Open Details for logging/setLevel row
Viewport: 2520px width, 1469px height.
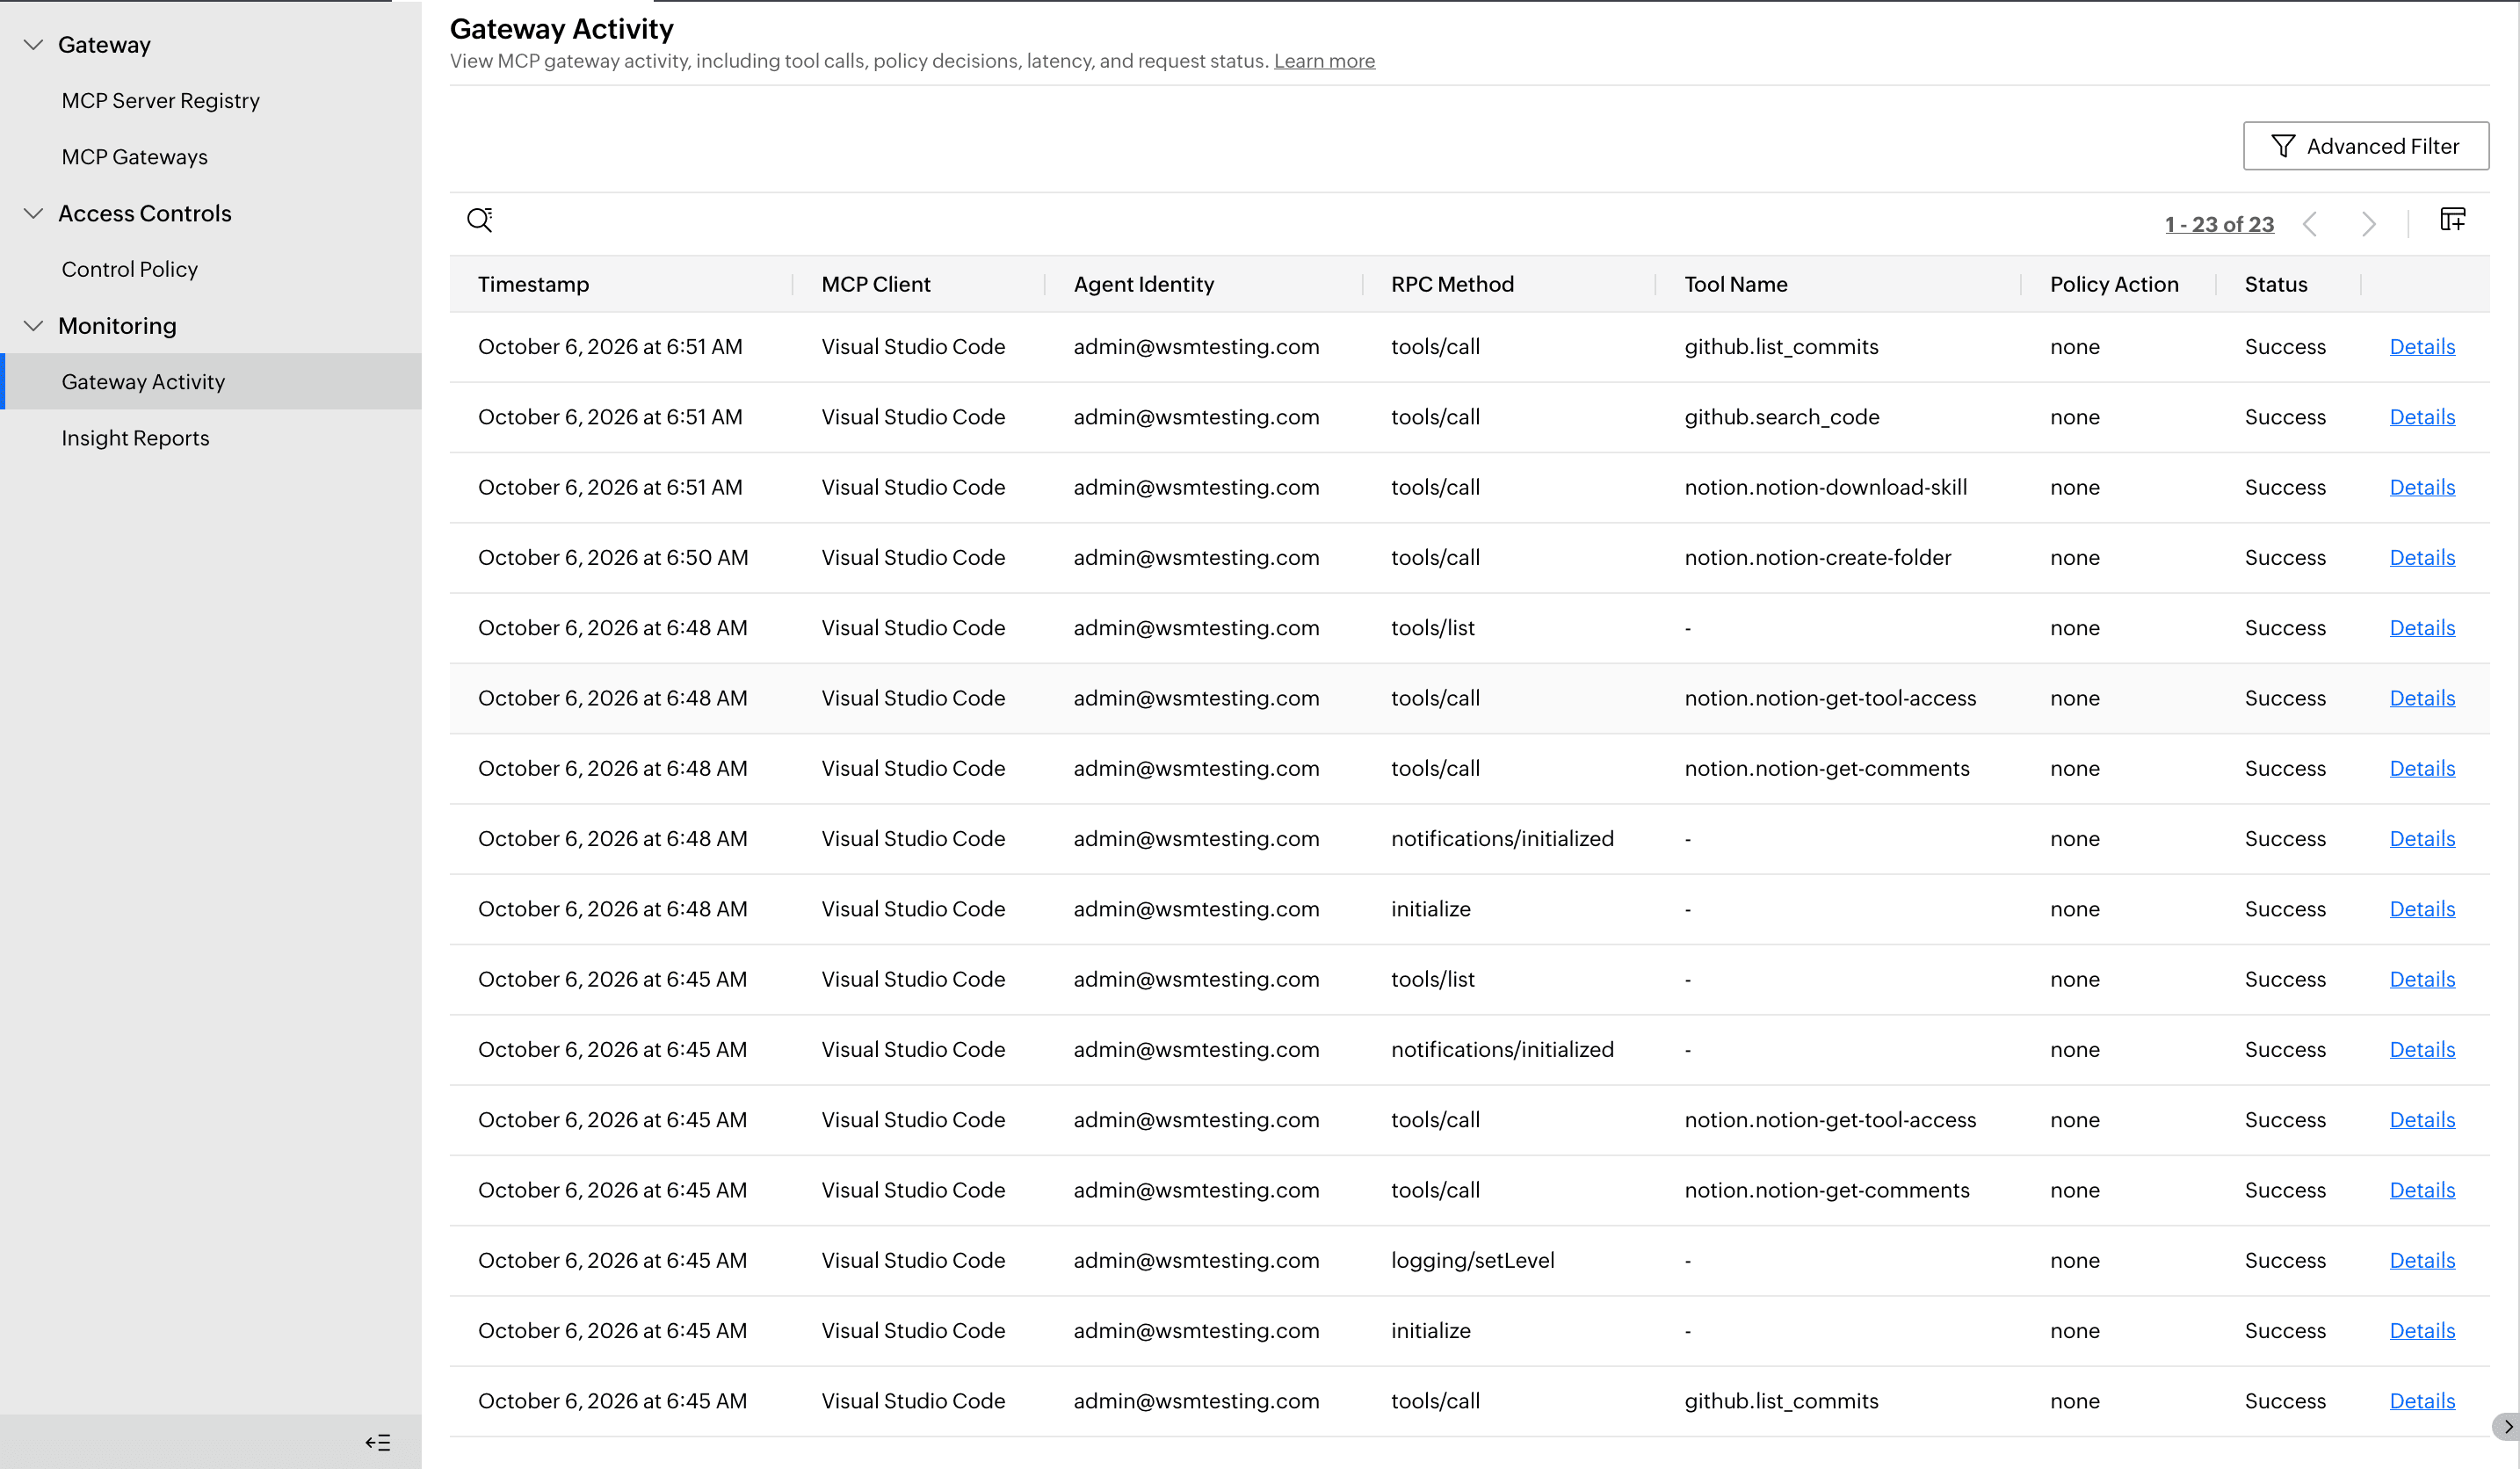click(x=2422, y=1260)
